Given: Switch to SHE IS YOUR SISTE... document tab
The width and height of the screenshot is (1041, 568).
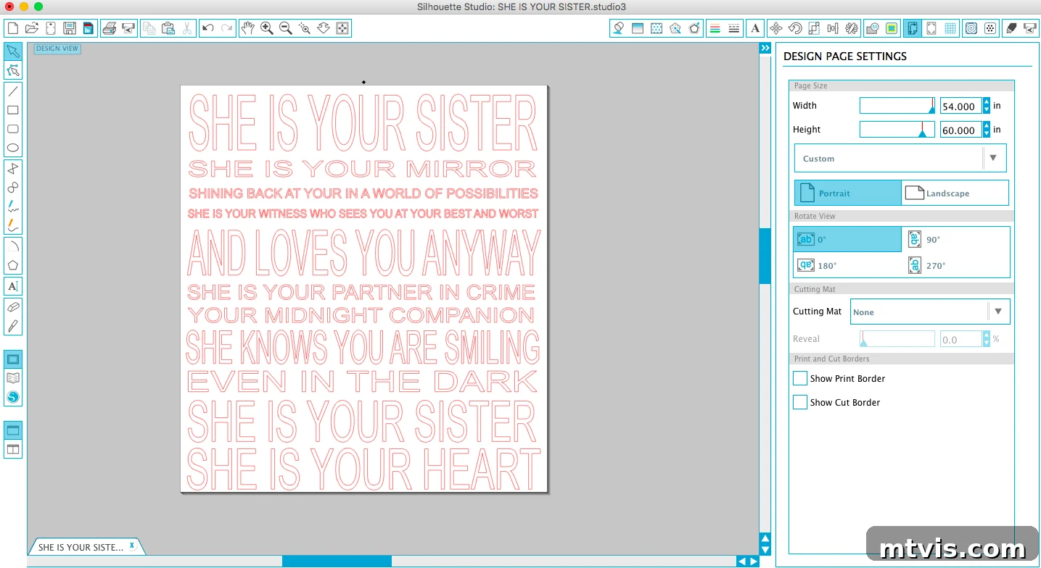Looking at the screenshot, I should click(x=81, y=547).
